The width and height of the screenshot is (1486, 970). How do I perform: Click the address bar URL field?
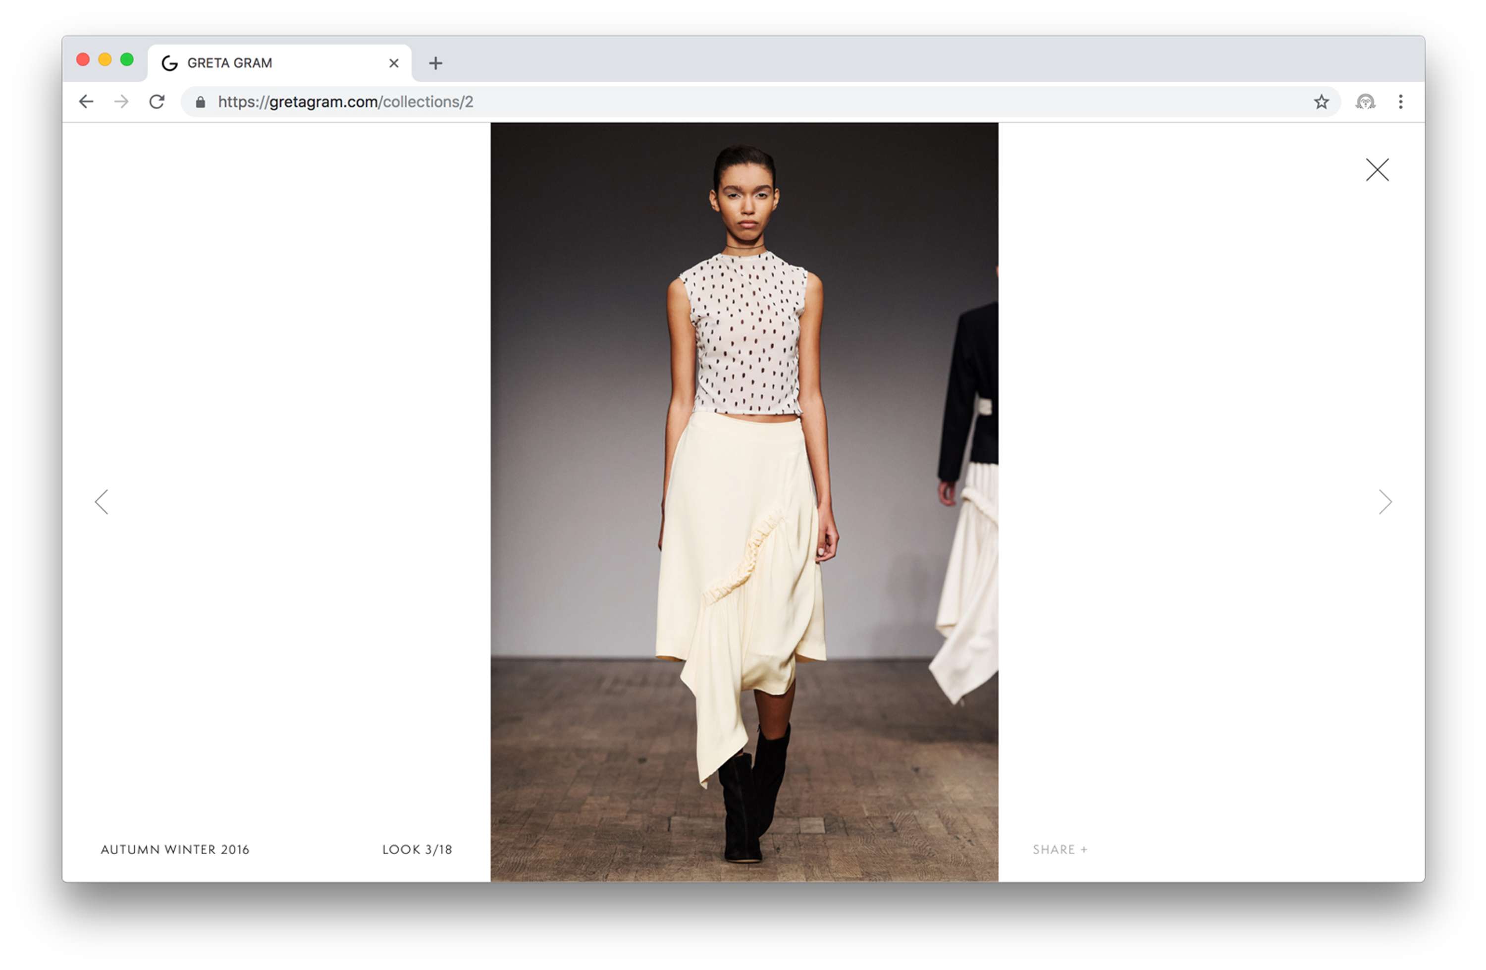[x=760, y=102]
